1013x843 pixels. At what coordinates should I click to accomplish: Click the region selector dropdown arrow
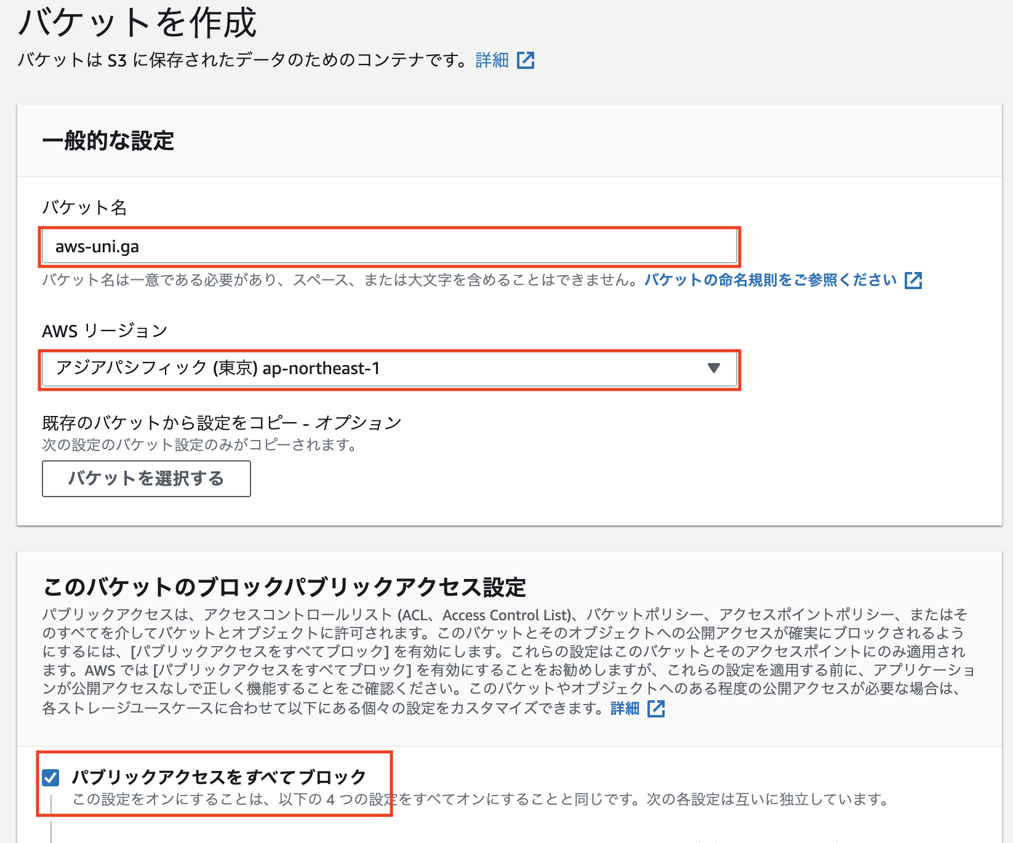coord(713,369)
